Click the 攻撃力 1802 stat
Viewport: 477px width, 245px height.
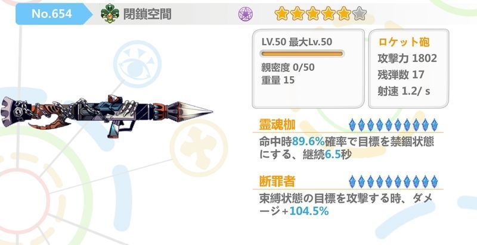(407, 58)
